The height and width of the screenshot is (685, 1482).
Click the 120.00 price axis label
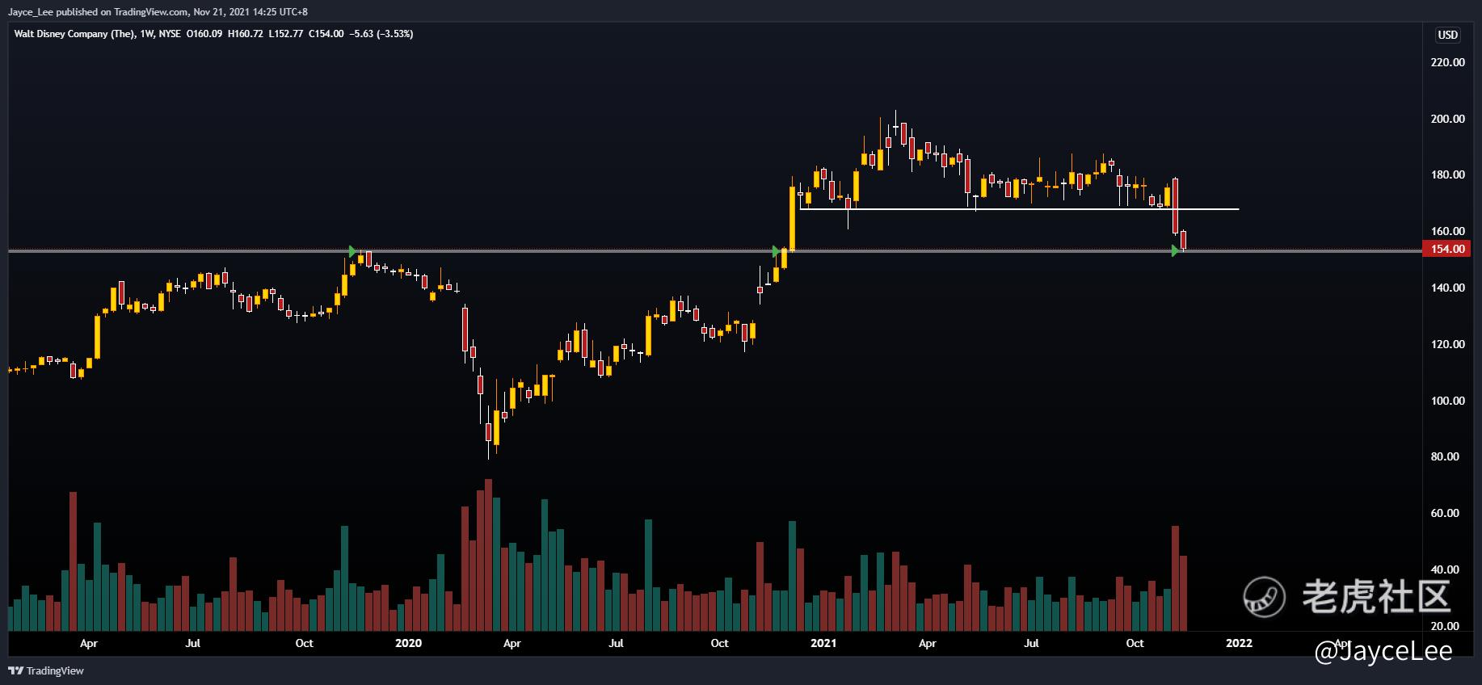point(1447,344)
